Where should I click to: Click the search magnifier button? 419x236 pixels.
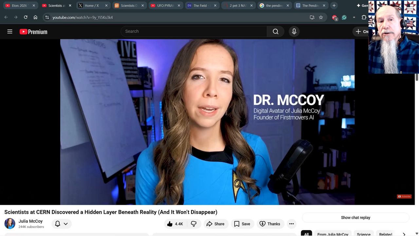click(275, 31)
